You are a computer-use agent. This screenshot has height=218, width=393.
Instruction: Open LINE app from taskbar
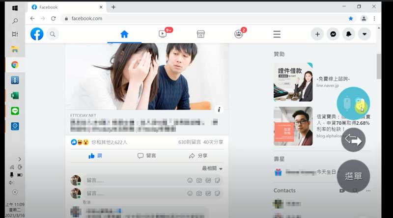pos(15,111)
